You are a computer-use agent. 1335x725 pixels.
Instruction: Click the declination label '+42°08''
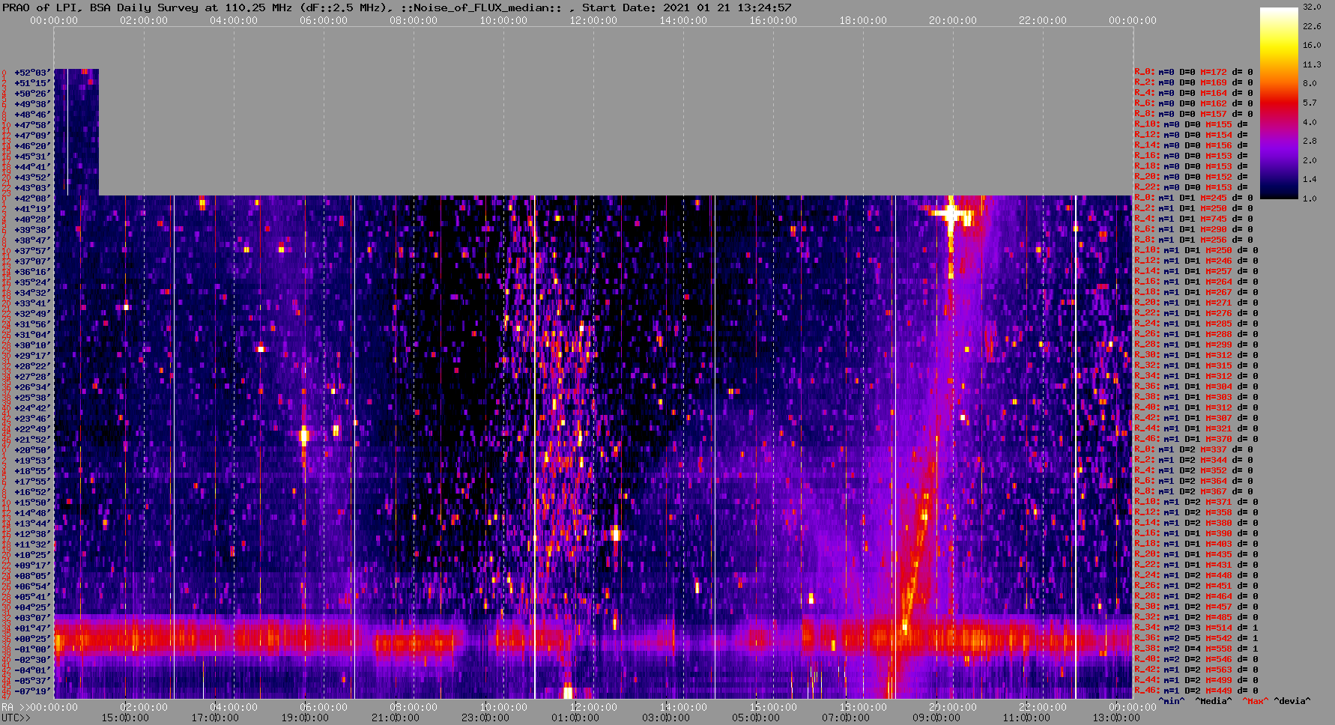point(32,198)
